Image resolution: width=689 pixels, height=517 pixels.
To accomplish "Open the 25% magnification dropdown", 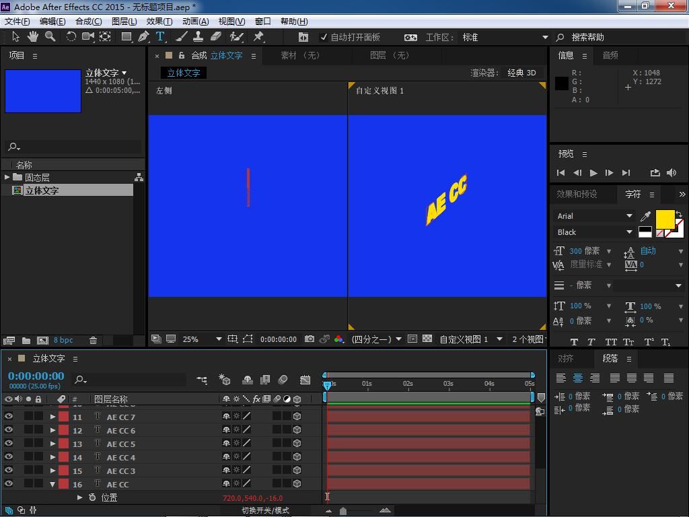I will [x=202, y=339].
